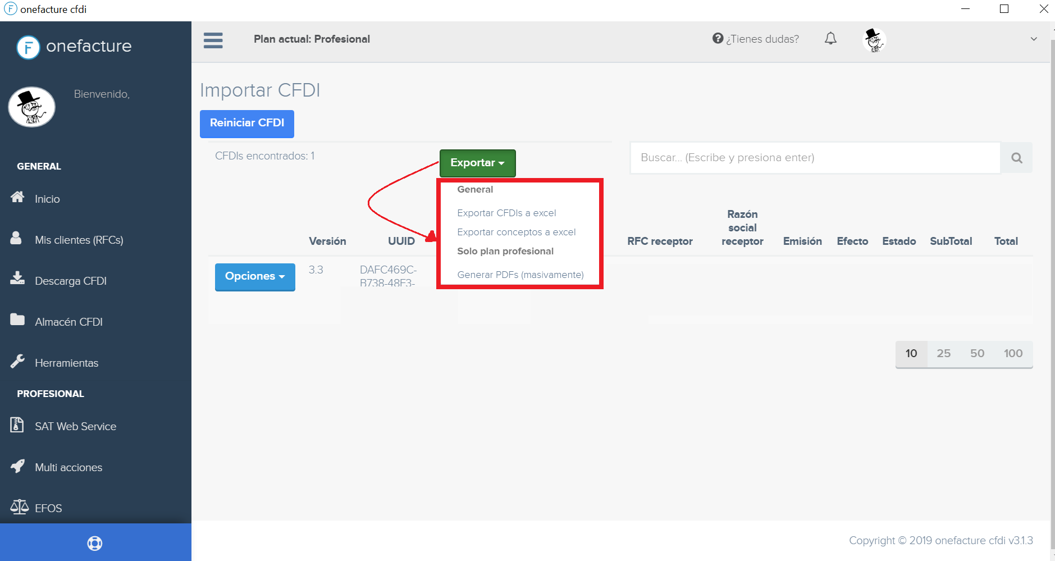Expand the user account chevron
Image resolution: width=1055 pixels, height=561 pixels.
coord(1034,39)
